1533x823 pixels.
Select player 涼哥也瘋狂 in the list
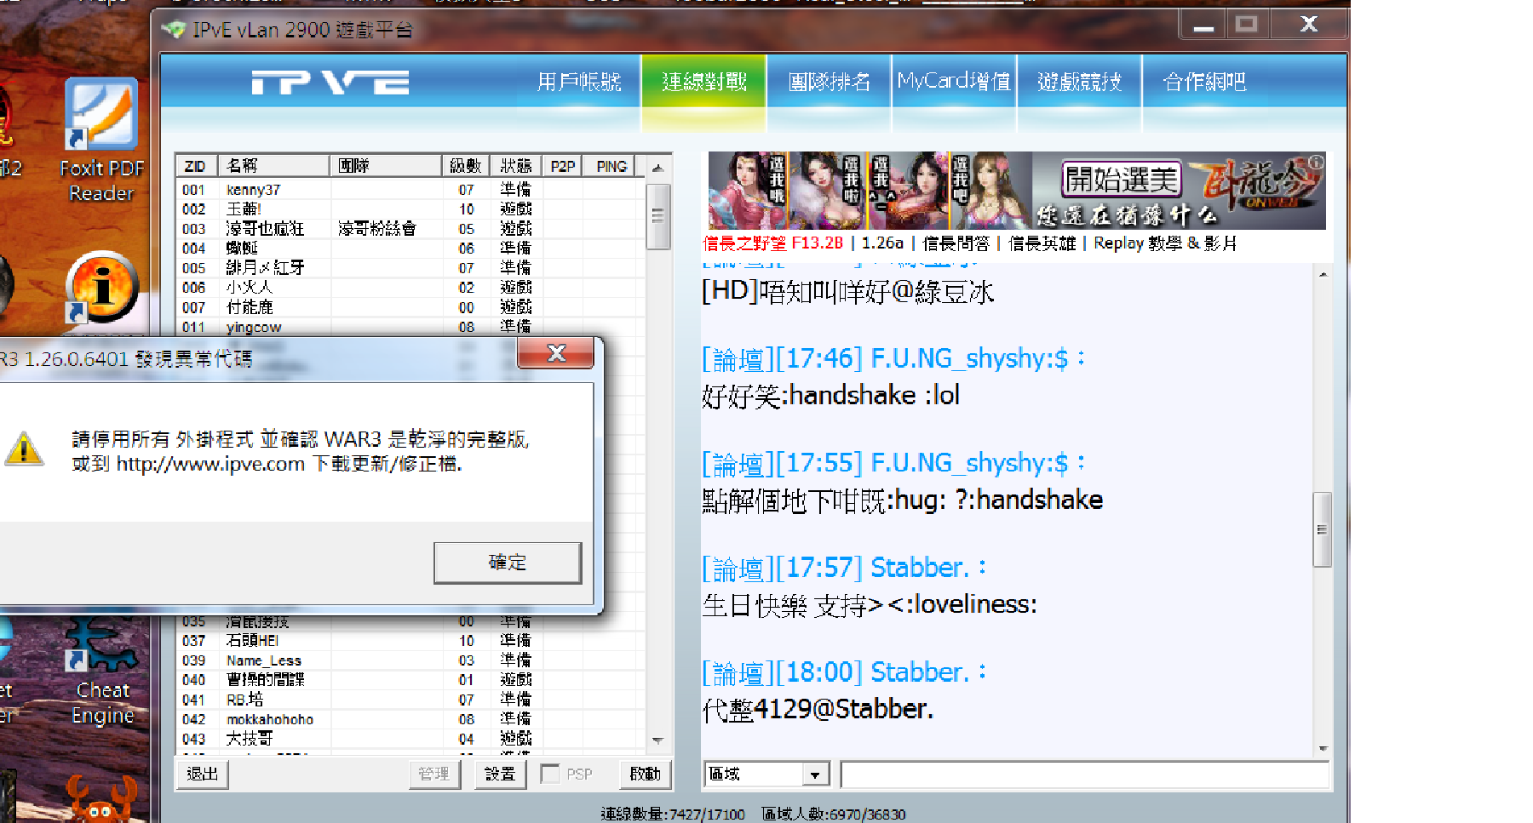[411, 228]
